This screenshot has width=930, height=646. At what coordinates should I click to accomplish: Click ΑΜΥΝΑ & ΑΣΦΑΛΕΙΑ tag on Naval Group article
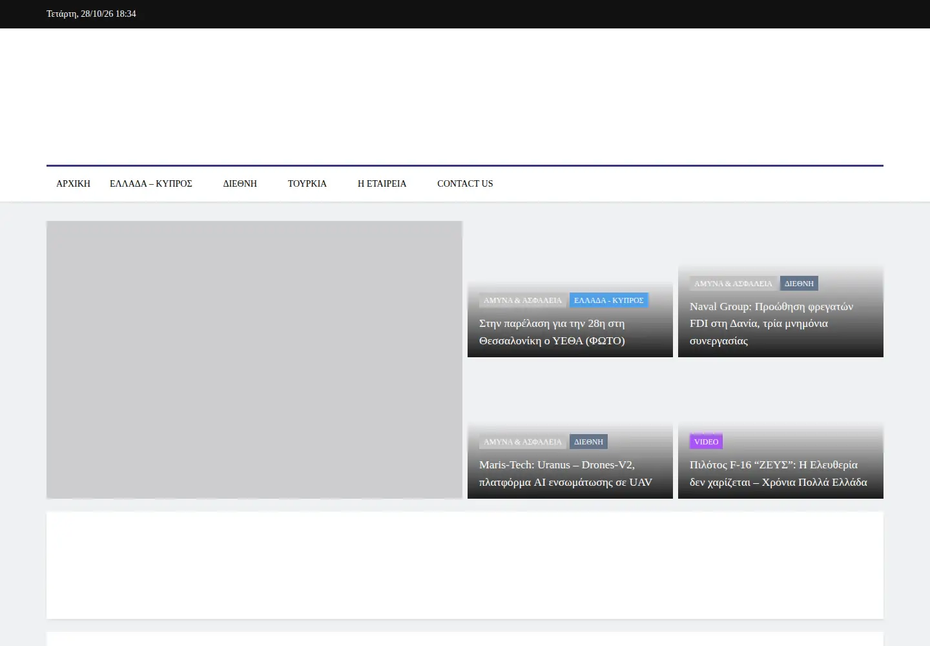[x=733, y=284]
